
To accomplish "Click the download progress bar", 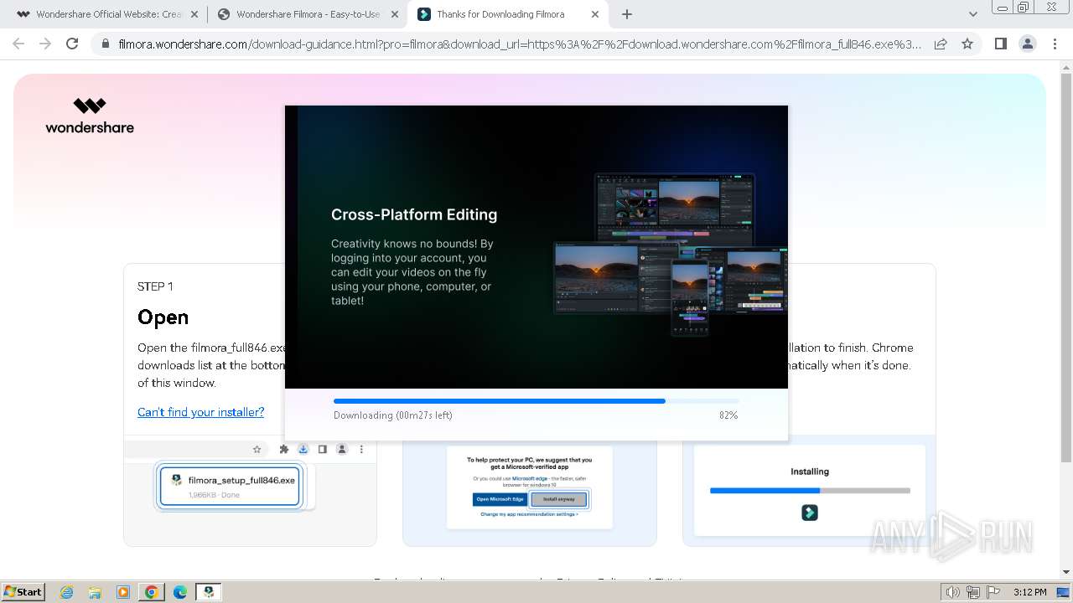I will (x=536, y=401).
